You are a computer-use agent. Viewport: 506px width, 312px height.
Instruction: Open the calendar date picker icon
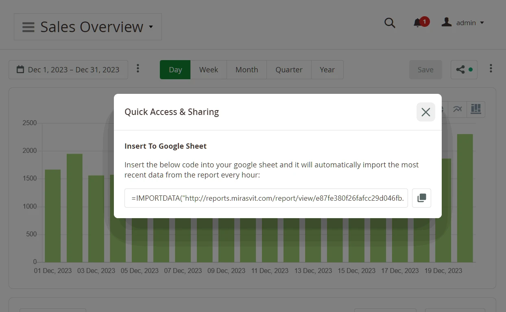[x=20, y=69]
